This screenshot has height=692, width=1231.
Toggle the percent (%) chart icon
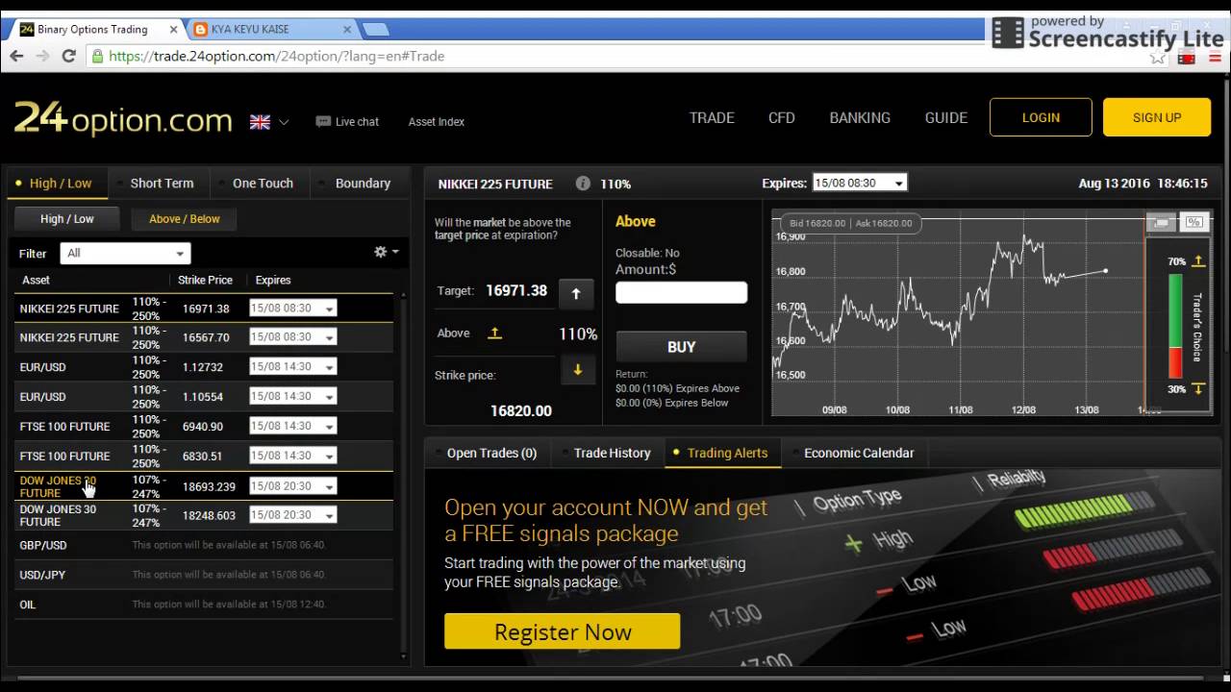[x=1194, y=222]
